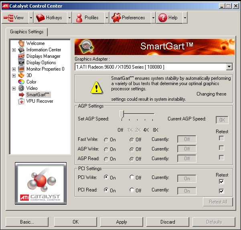Viewport: 241px width, 230px height.
Task: Select PCI Write Off radio button
Action: [x=132, y=177]
